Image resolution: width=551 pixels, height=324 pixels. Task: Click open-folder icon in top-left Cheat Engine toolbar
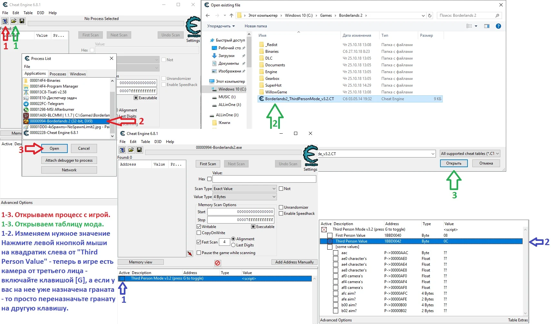click(14, 21)
